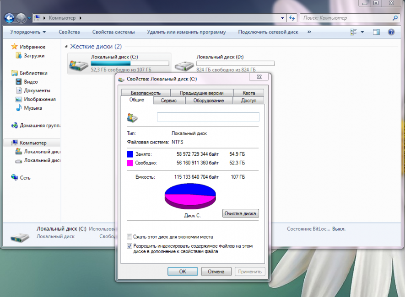Image resolution: width=405 pixels, height=297 pixels.
Task: Click Свойства системы in toolbar
Action: coord(113,32)
